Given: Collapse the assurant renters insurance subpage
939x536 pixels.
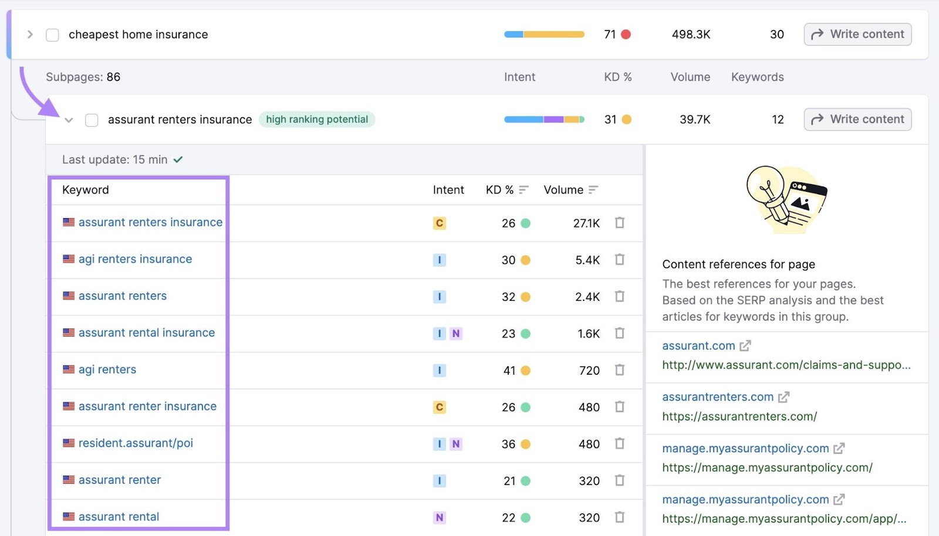Looking at the screenshot, I should click(69, 120).
